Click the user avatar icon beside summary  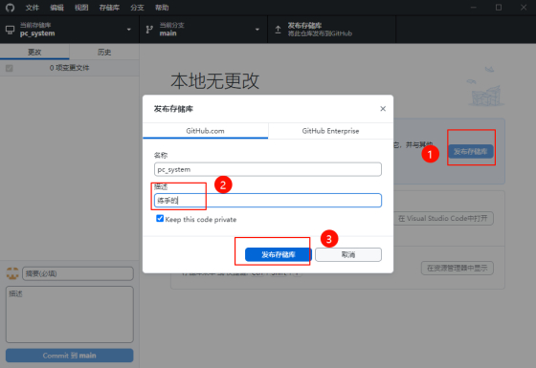tap(12, 273)
